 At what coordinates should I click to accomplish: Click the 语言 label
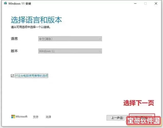pos(14,39)
